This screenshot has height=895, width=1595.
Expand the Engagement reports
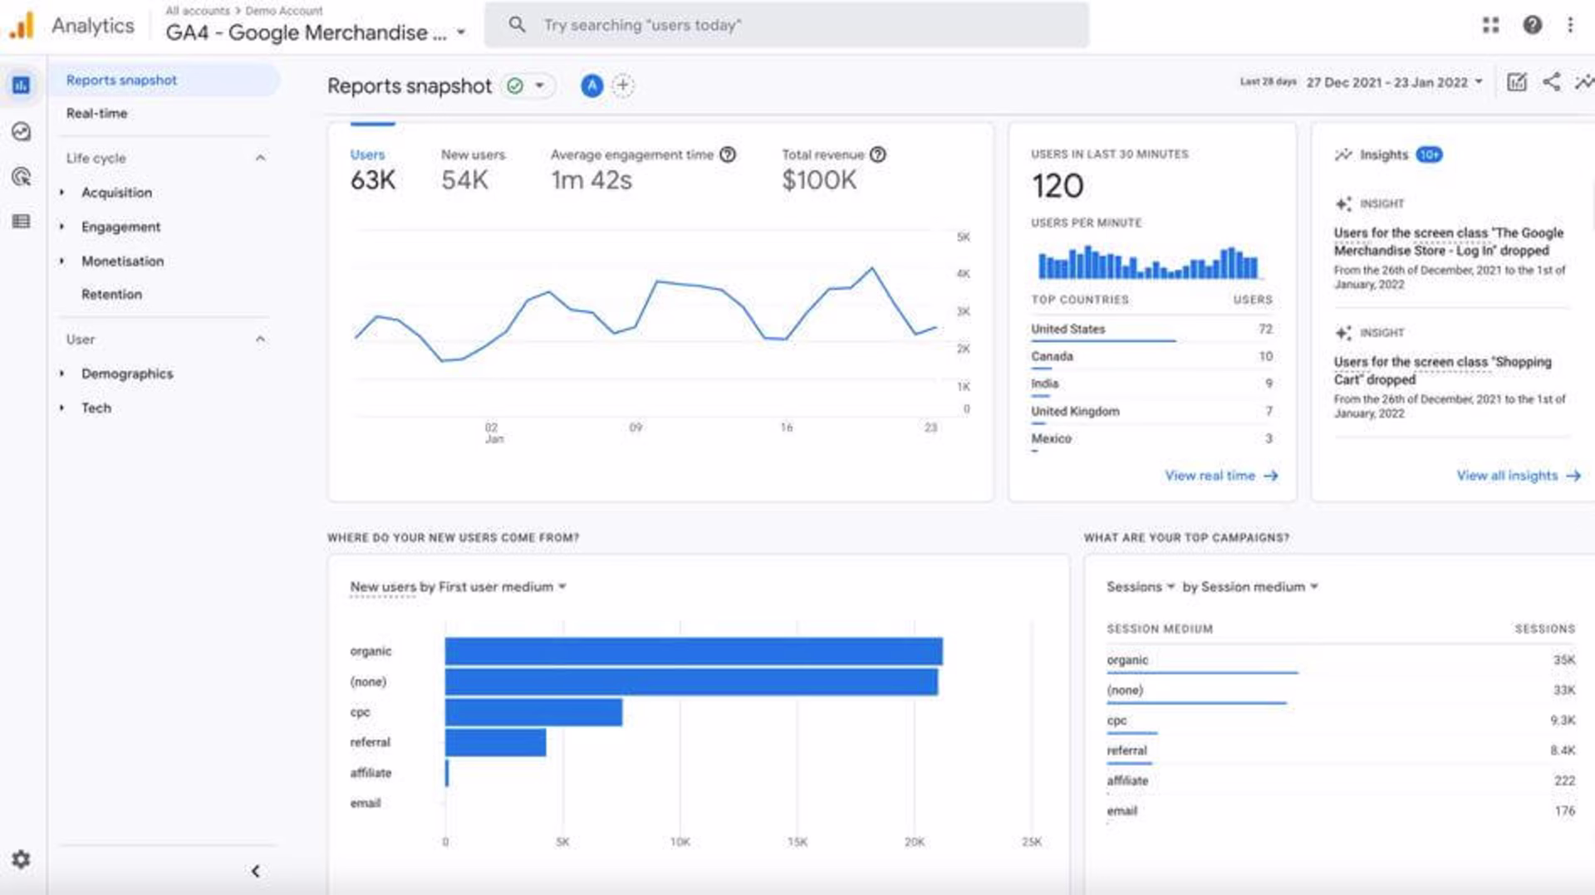point(62,227)
